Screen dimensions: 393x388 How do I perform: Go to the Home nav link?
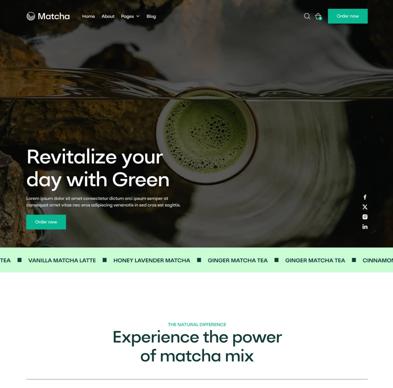(89, 16)
